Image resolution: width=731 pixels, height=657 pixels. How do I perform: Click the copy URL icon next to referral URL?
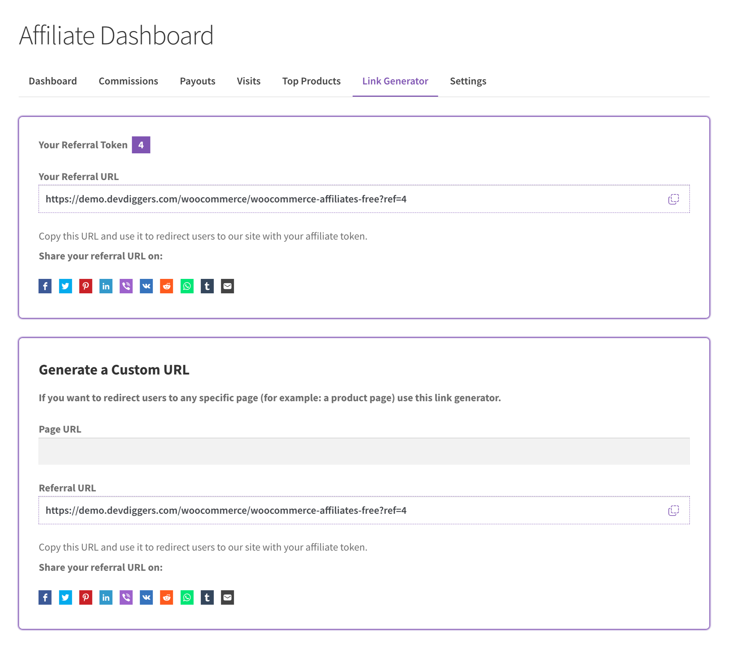(673, 198)
